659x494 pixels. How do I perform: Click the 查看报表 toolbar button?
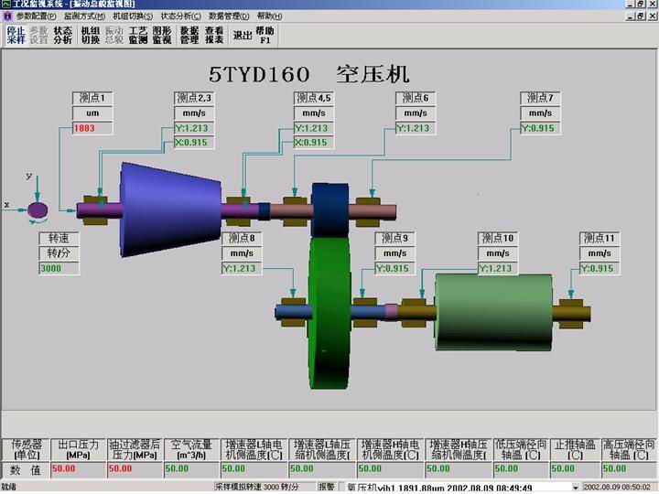point(214,35)
